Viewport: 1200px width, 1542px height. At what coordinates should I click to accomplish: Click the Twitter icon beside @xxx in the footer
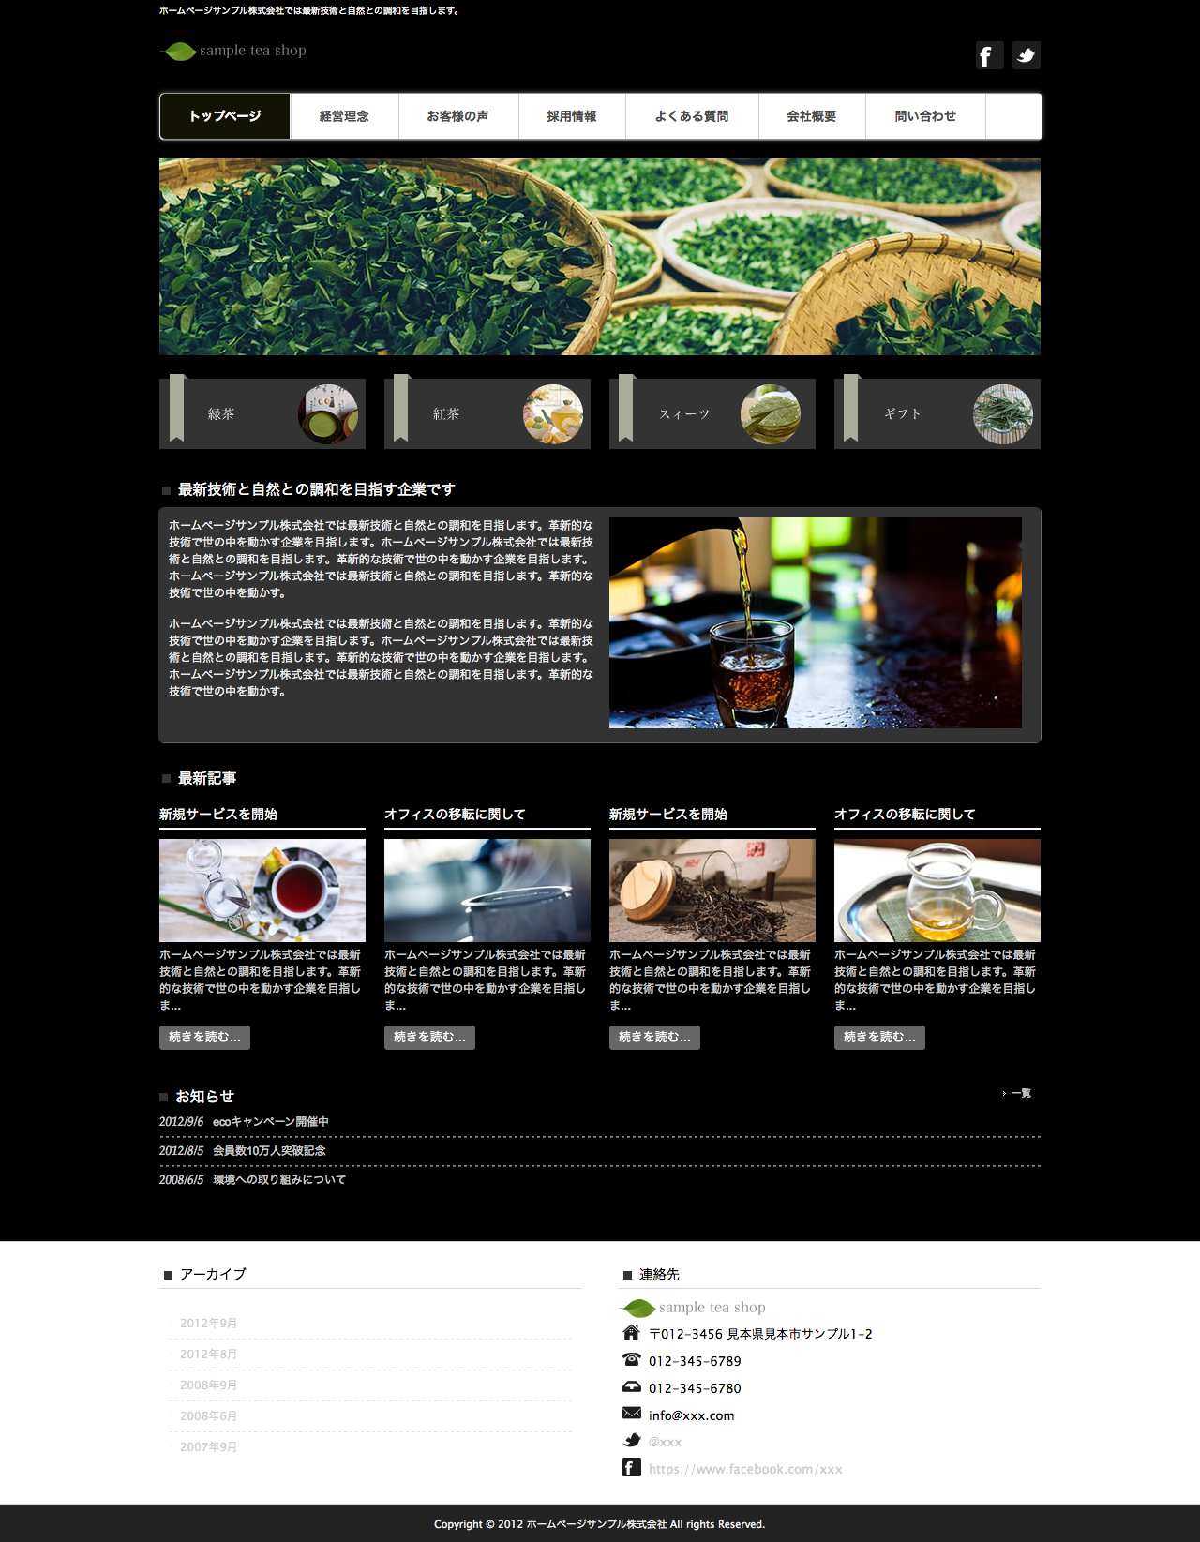click(x=632, y=1441)
